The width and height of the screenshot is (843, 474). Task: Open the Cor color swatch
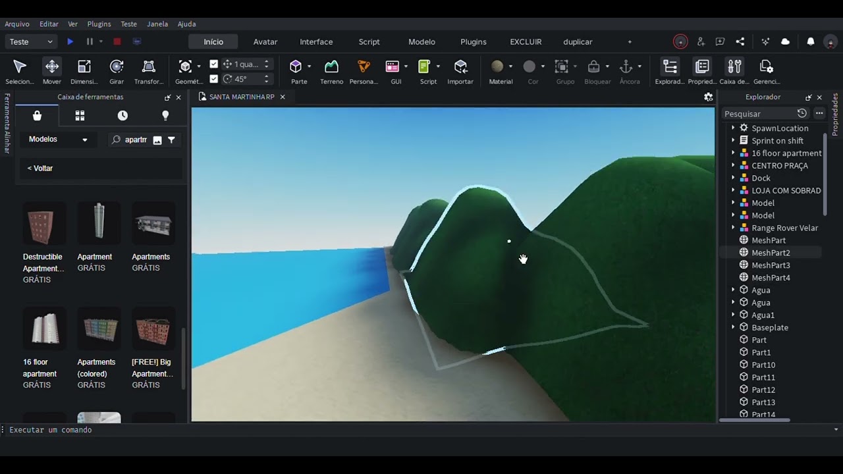[x=530, y=67]
